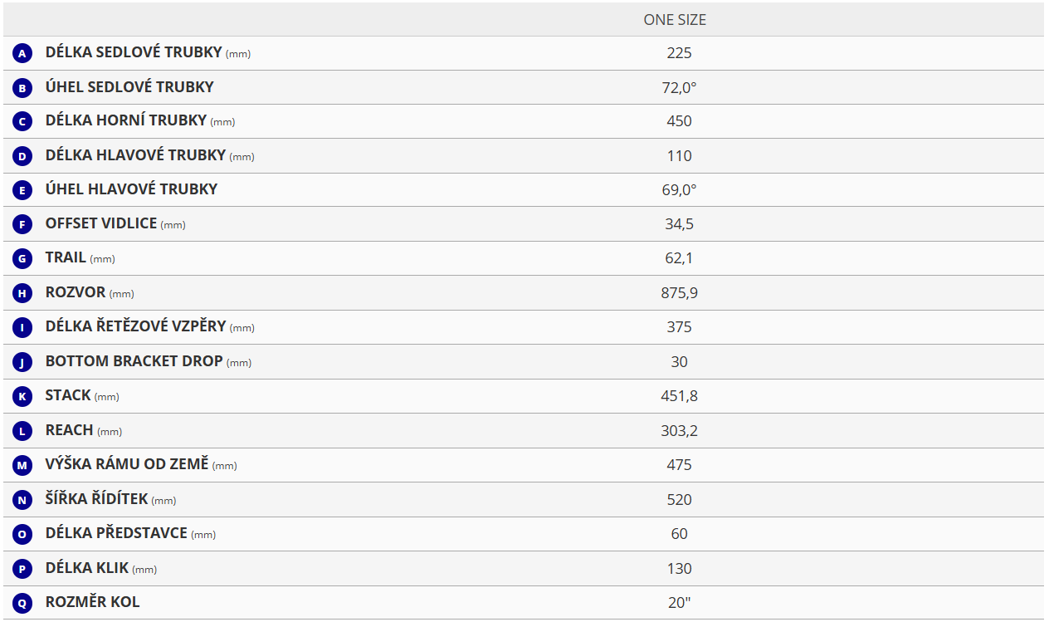Click the circular B badge icon
This screenshot has height=622, width=1049.
(x=22, y=88)
